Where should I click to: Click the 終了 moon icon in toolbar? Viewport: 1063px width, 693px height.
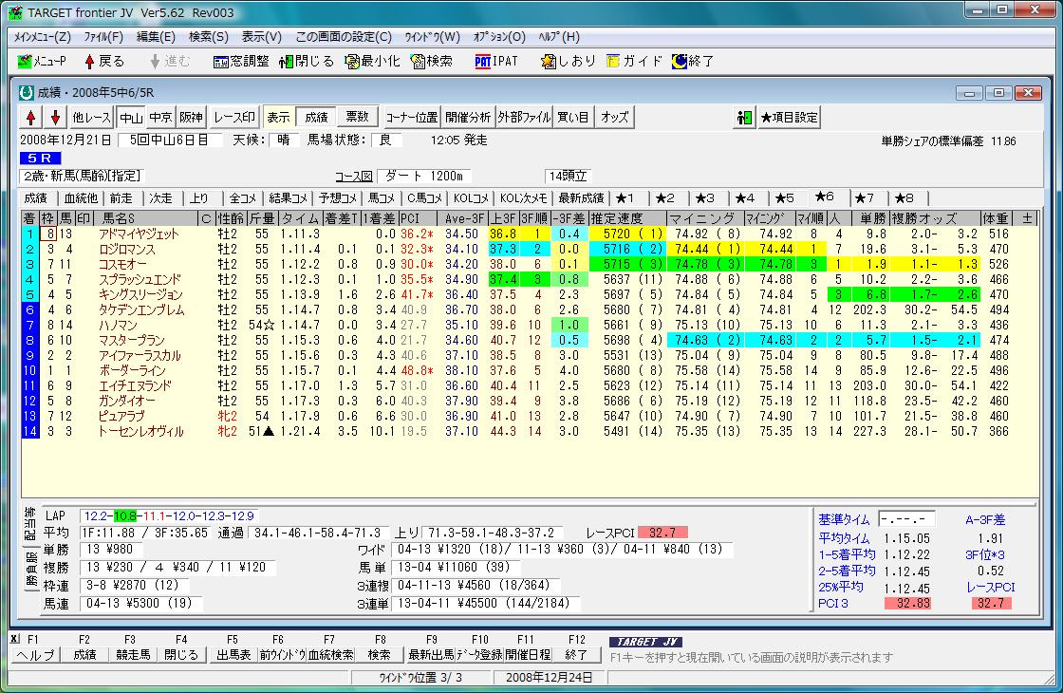(680, 61)
